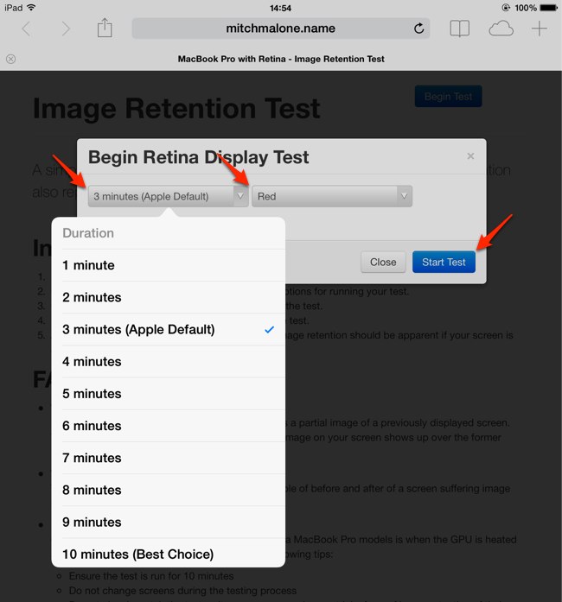Reload the page with refresh icon
The width and height of the screenshot is (562, 602).
(x=418, y=28)
